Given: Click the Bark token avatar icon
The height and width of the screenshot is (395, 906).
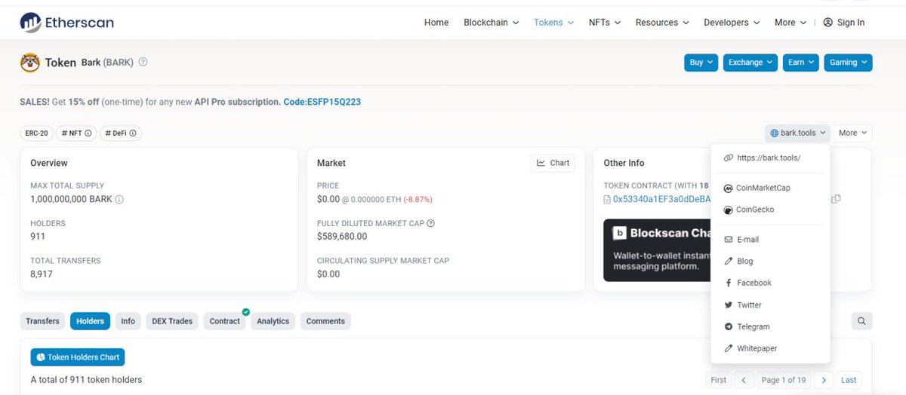Looking at the screenshot, I should point(30,63).
